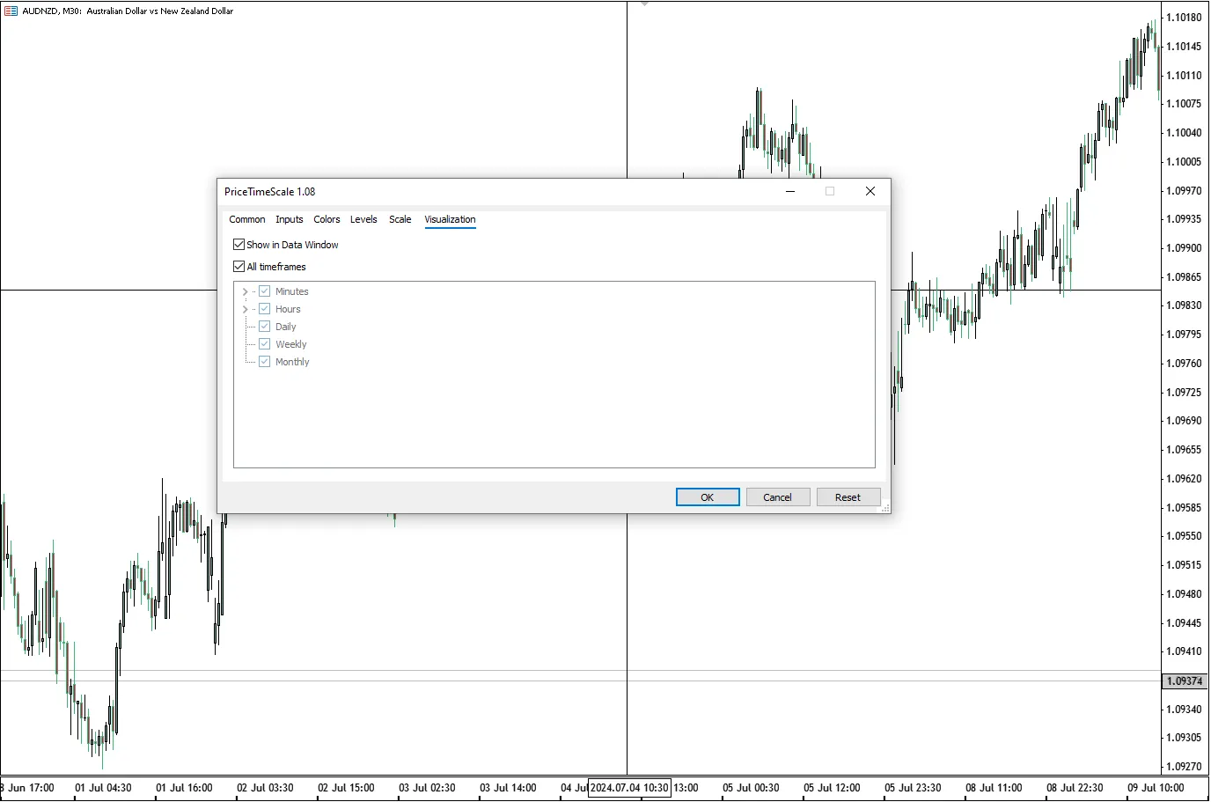Click the 08 Jul 11:00 time label
1211x802 pixels.
[994, 788]
